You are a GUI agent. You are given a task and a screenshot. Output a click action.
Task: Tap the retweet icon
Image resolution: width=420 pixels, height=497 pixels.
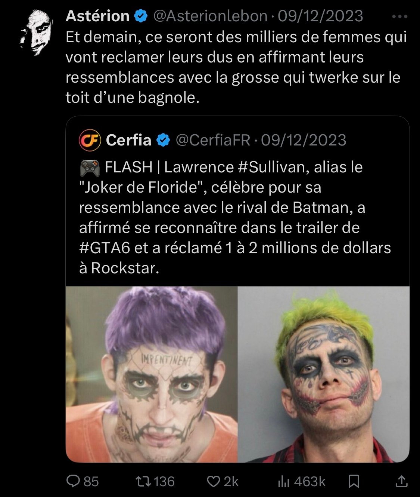pos(141,481)
